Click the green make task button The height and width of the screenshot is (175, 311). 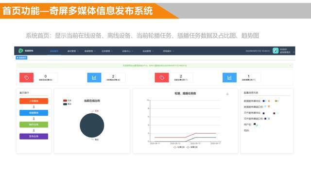click(34, 124)
